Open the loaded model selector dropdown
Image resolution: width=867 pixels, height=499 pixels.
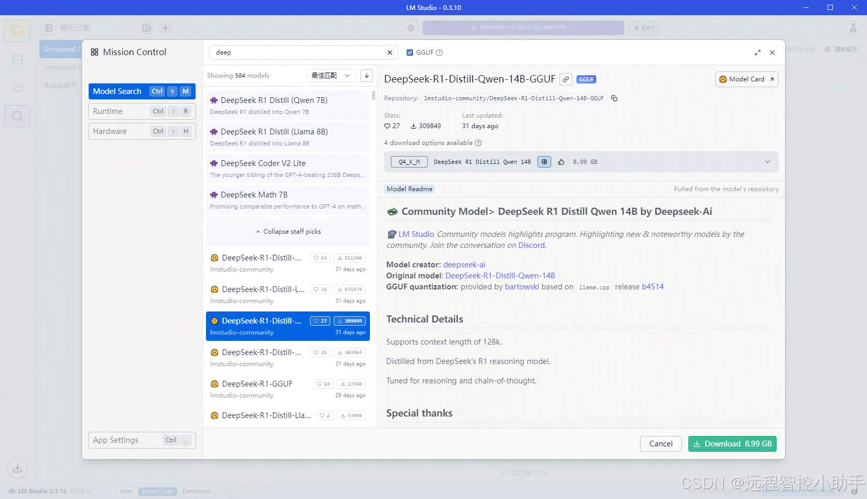click(x=523, y=28)
